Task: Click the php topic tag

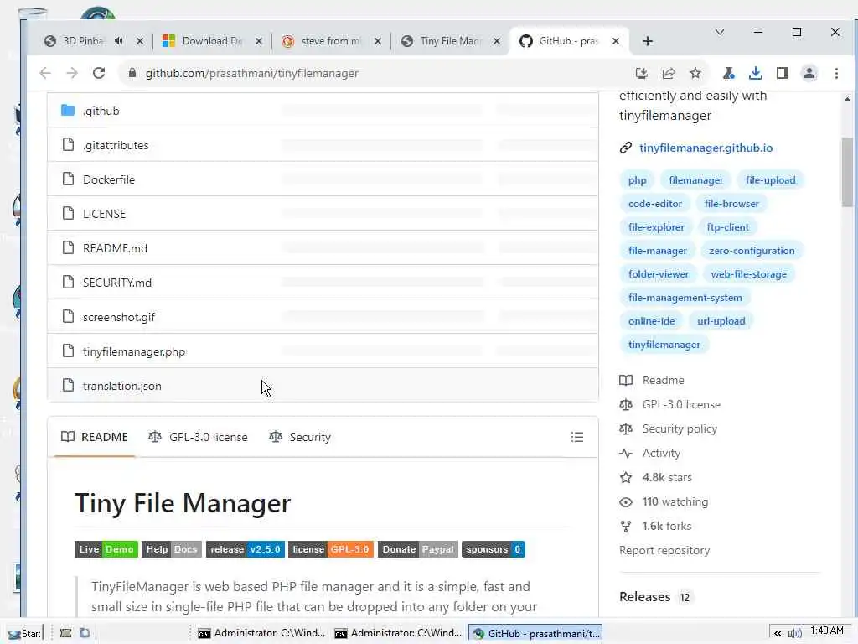Action: (638, 180)
